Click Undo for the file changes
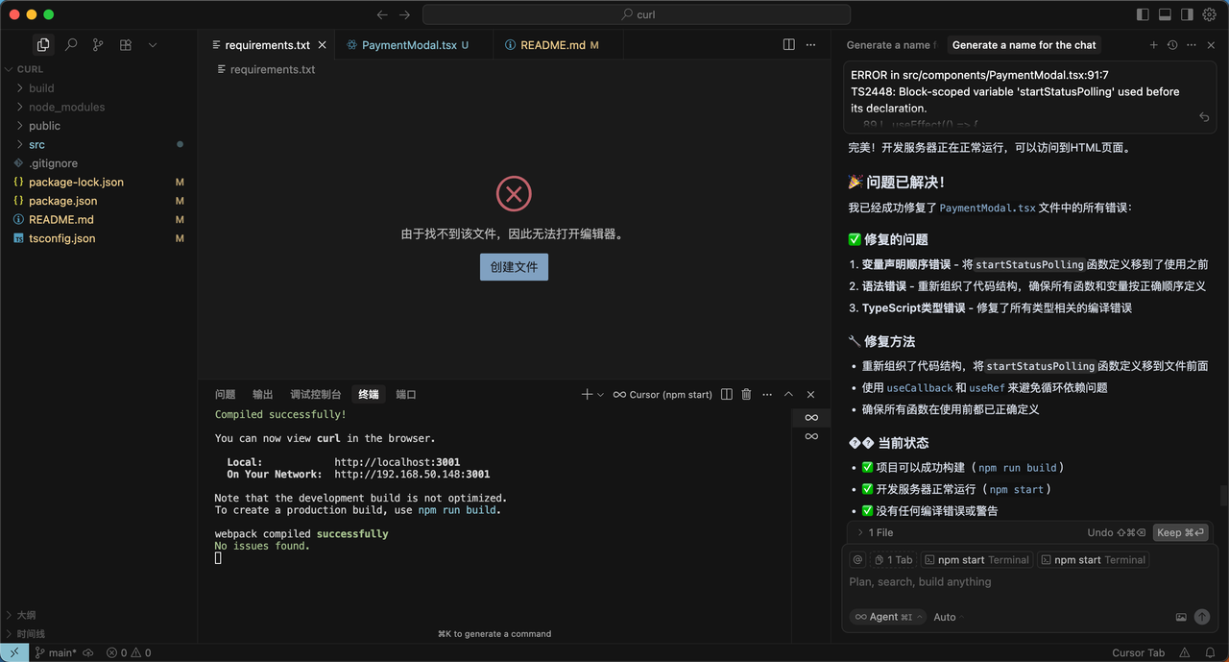Image resolution: width=1229 pixels, height=662 pixels. click(x=1117, y=532)
